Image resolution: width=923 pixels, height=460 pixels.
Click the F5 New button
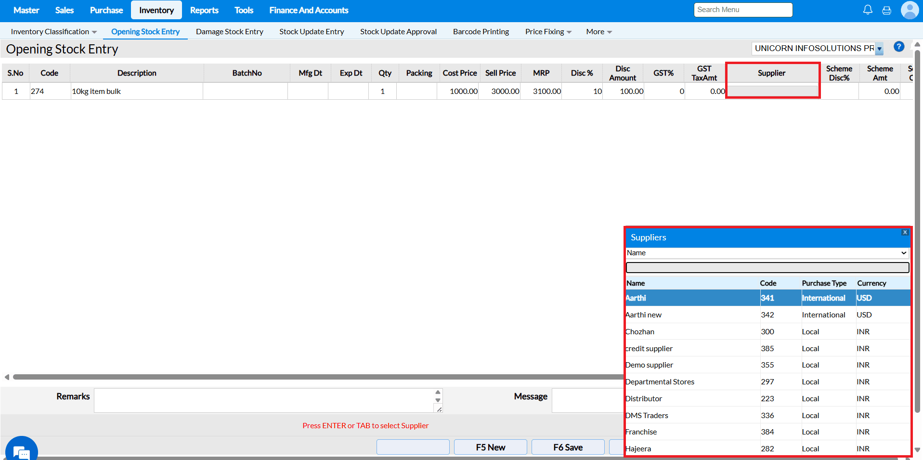coord(491,447)
